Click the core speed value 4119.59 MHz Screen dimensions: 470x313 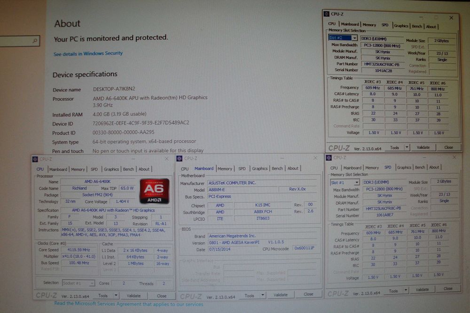click(78, 250)
